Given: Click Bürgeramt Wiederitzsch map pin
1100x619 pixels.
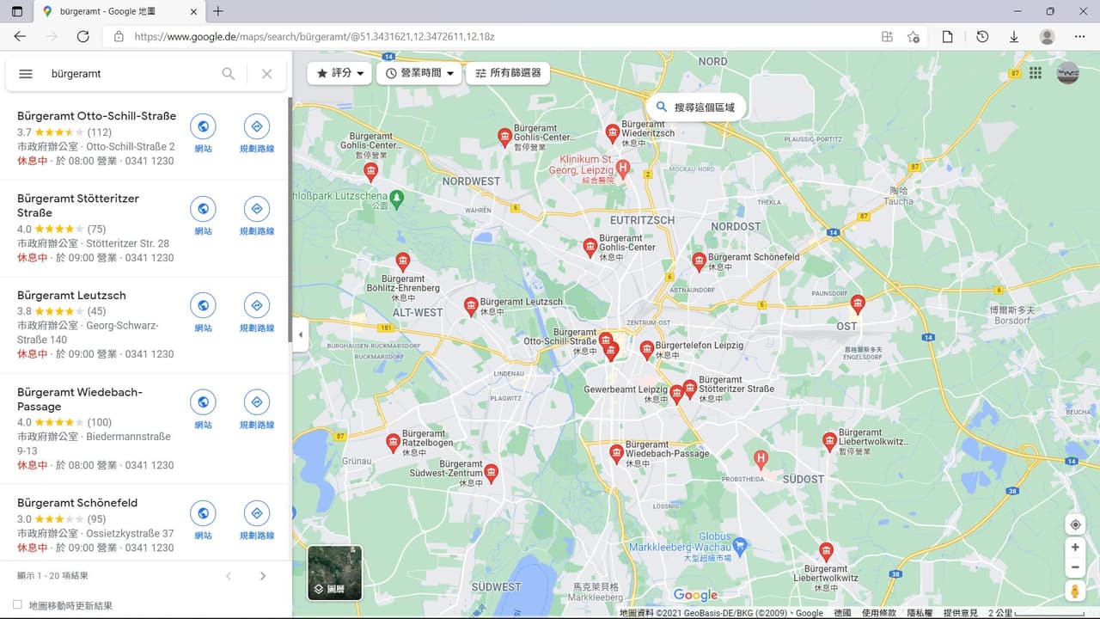Looking at the screenshot, I should coord(613,132).
